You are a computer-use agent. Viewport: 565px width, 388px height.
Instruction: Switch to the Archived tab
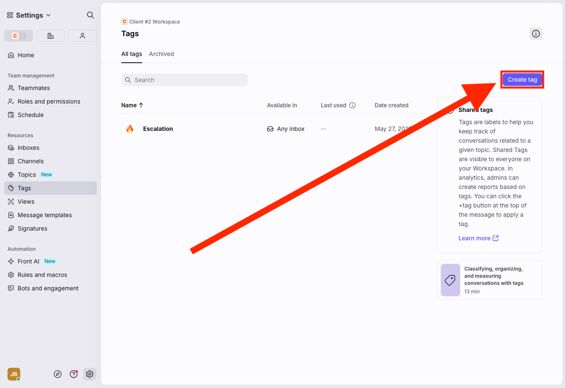pyautogui.click(x=161, y=54)
